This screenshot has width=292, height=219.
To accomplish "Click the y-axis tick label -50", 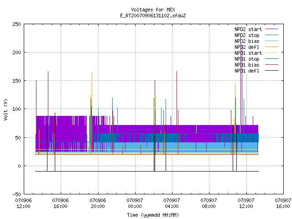I will pos(16,194).
